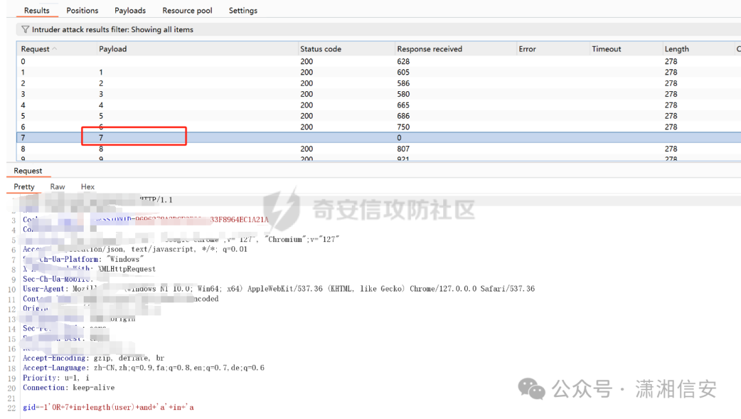Select the row with payload 8
741x419 pixels.
[x=378, y=149]
